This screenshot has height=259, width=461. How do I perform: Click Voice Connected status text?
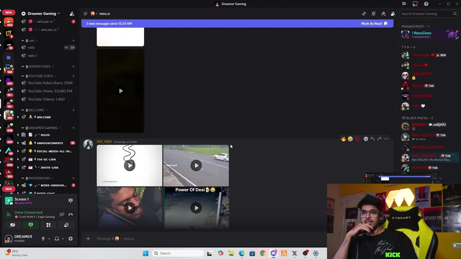coord(28,212)
